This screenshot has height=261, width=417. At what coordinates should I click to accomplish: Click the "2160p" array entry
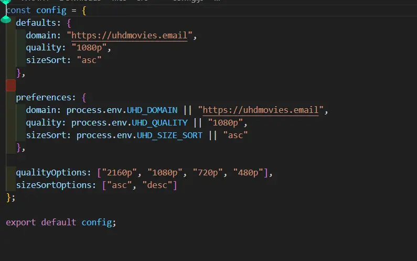point(120,173)
